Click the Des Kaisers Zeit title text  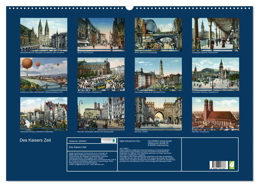(35, 139)
